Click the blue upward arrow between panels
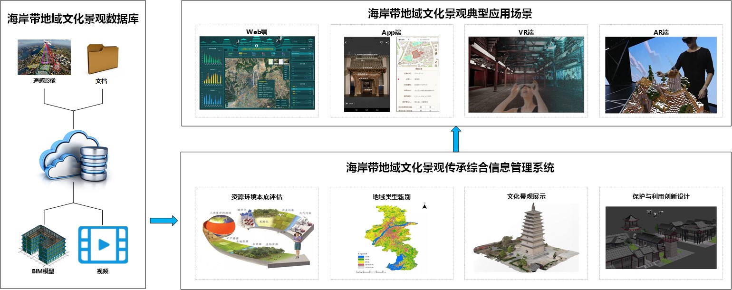 [x=456, y=139]
